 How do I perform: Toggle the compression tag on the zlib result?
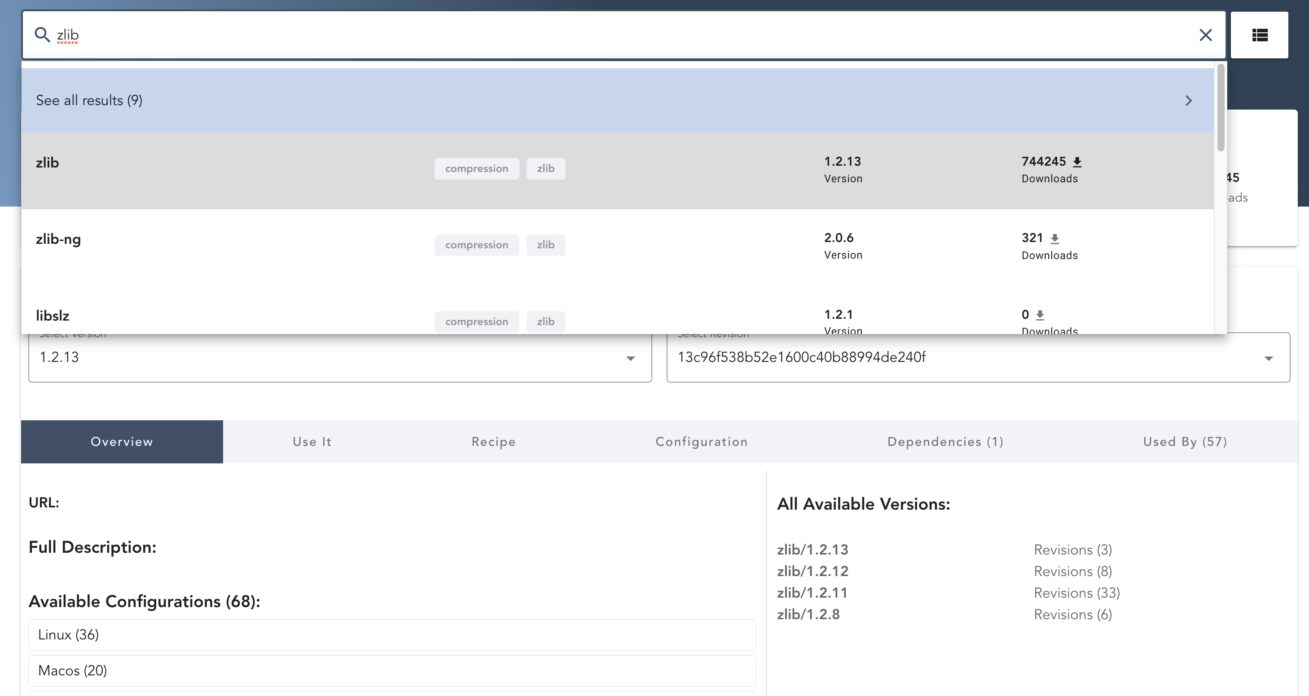[x=477, y=168]
